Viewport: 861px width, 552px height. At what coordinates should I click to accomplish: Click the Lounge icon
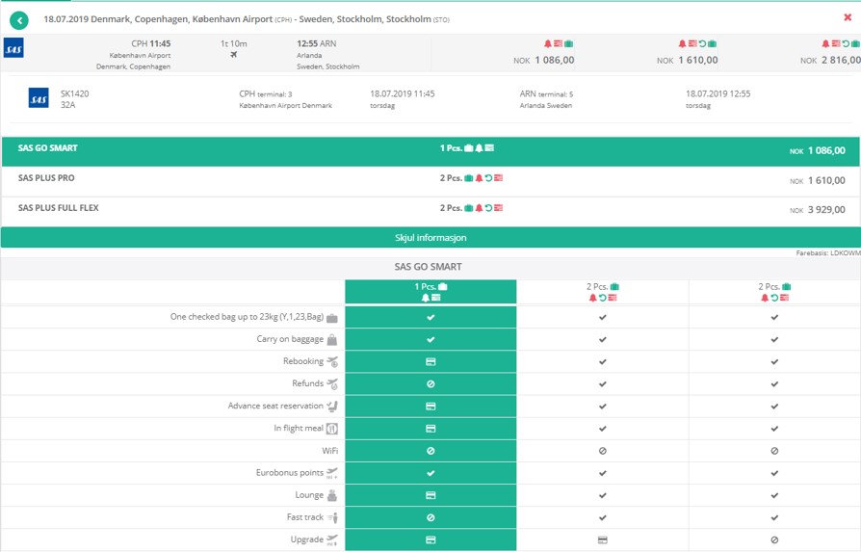point(332,495)
